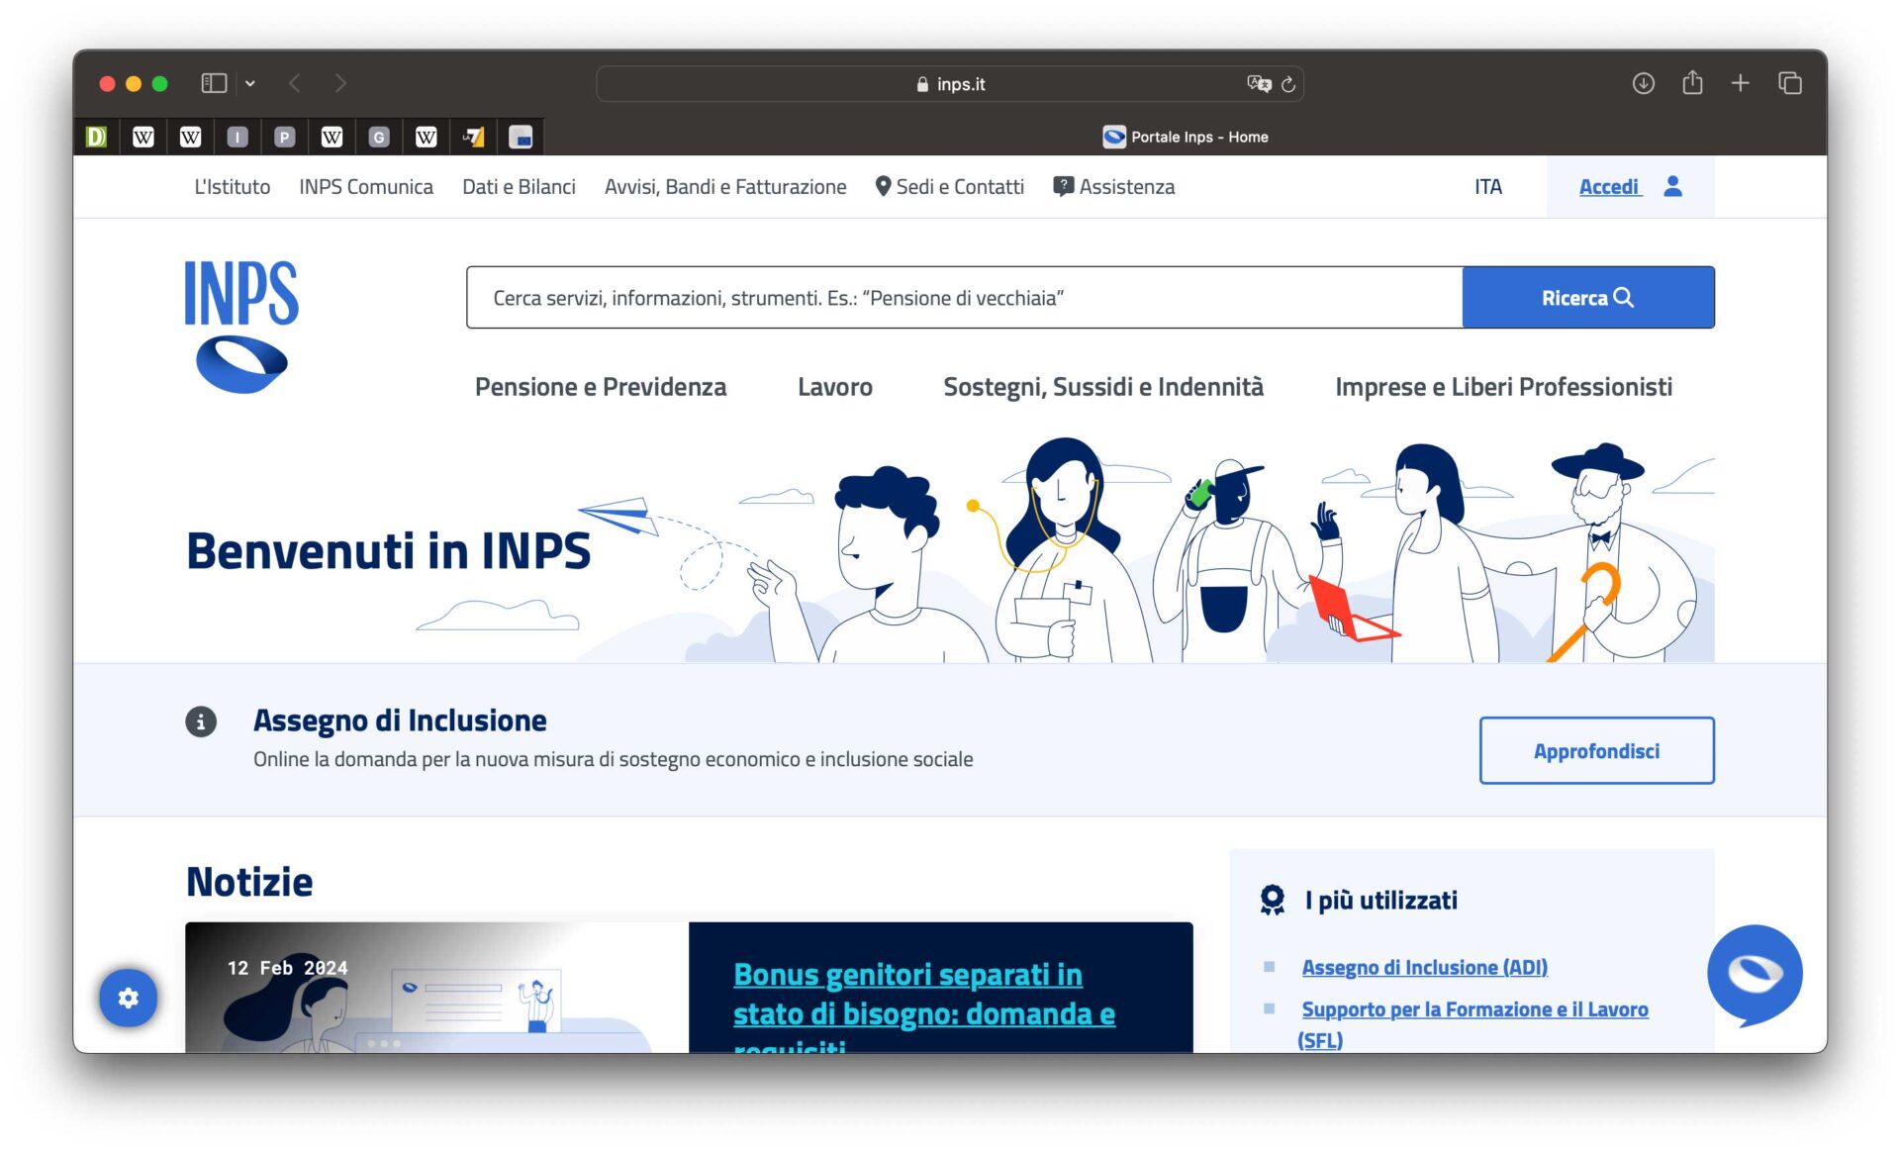
Task: Select INPS Comunica in the navigation
Action: (366, 186)
